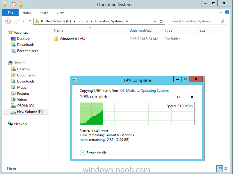Expand arrow after New Volume (E:) breadcrumb
This screenshot has width=233, height=174.
click(74, 21)
